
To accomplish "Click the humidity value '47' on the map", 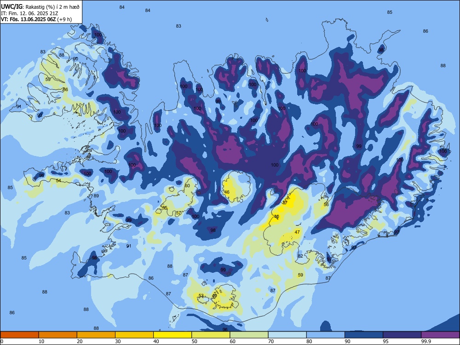I will tap(297, 232).
